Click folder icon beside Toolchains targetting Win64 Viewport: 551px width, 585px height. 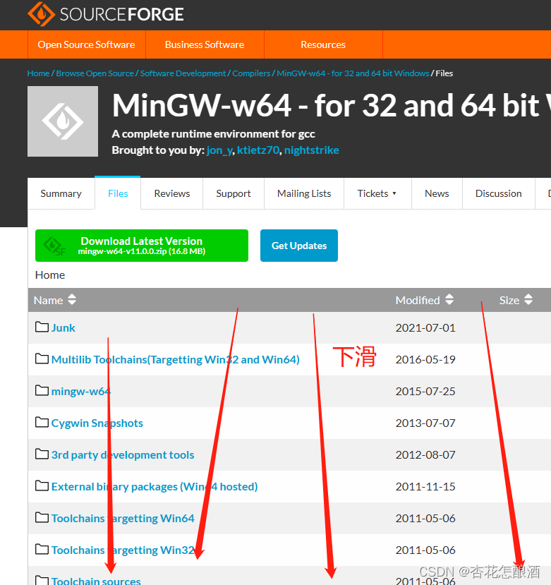coord(42,517)
